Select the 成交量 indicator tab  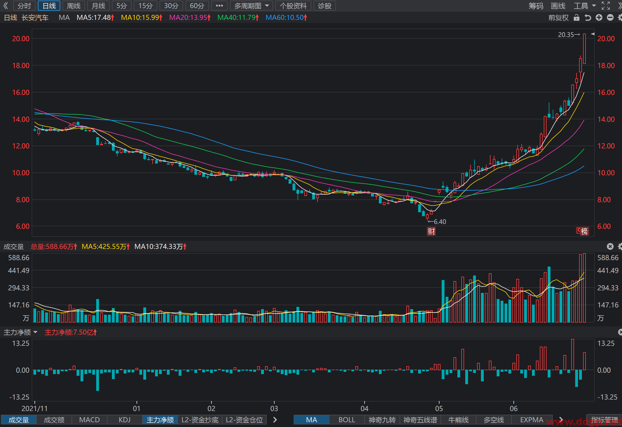(19, 420)
